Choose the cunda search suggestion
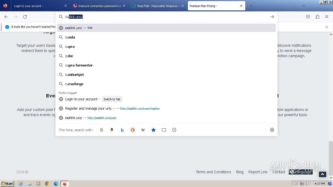Viewport: 333px width, 187px height. [166, 37]
